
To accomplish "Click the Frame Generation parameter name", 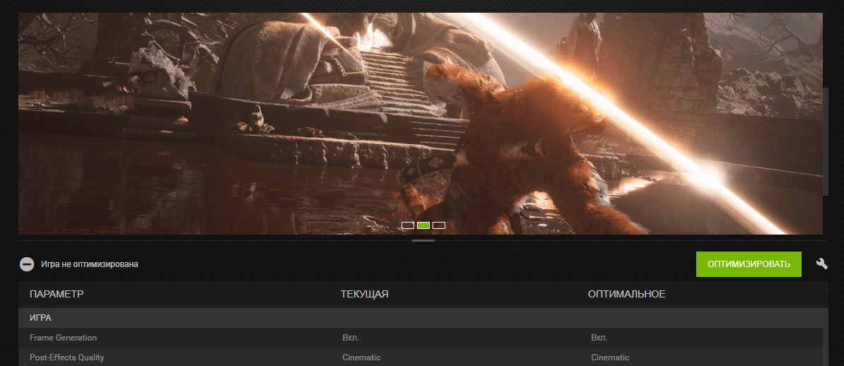I will tap(63, 338).
